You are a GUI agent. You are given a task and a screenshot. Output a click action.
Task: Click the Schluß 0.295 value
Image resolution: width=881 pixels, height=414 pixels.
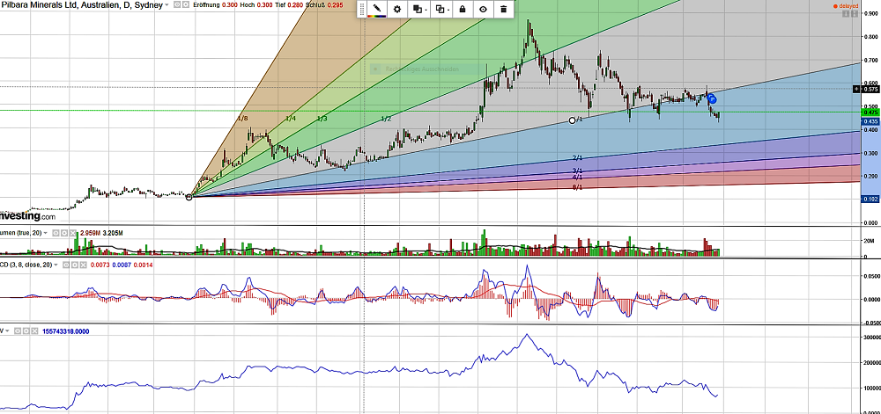coord(336,5)
